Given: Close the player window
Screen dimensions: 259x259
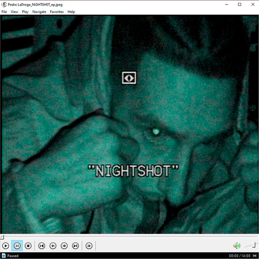Looking at the screenshot, I should click(253, 4).
